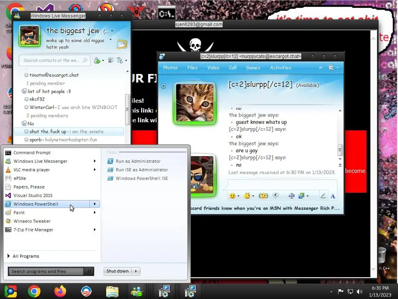Click the 7-Zip File Manager icon

8,230
